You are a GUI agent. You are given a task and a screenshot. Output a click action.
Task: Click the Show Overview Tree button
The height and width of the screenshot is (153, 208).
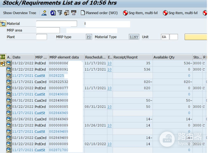[19, 13]
